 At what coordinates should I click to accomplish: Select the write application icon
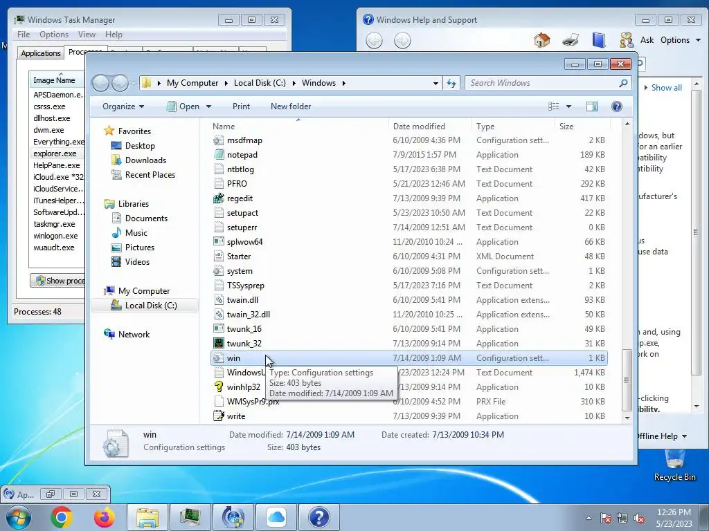click(x=219, y=416)
